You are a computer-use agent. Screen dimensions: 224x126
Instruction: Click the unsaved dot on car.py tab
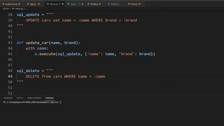click(x=83, y=4)
